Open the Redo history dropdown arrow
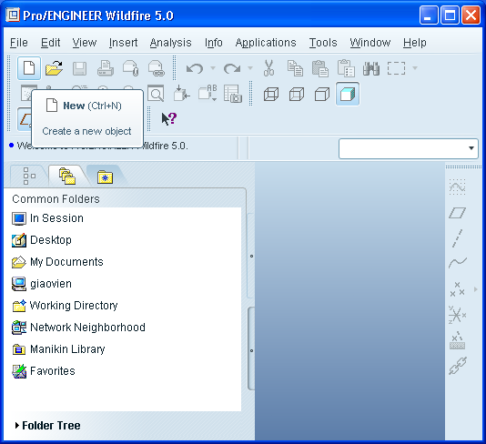 250,68
